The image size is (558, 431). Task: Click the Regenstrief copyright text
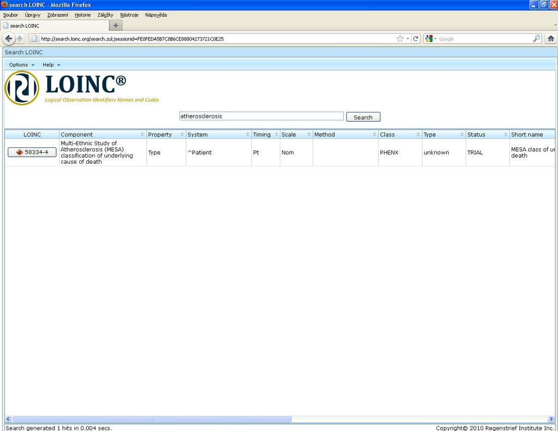(x=495, y=428)
